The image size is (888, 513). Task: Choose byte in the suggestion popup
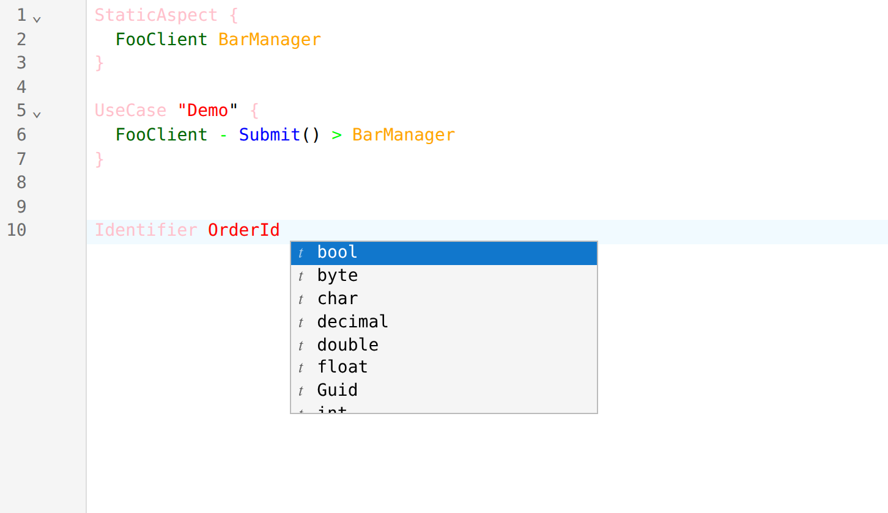pos(444,276)
